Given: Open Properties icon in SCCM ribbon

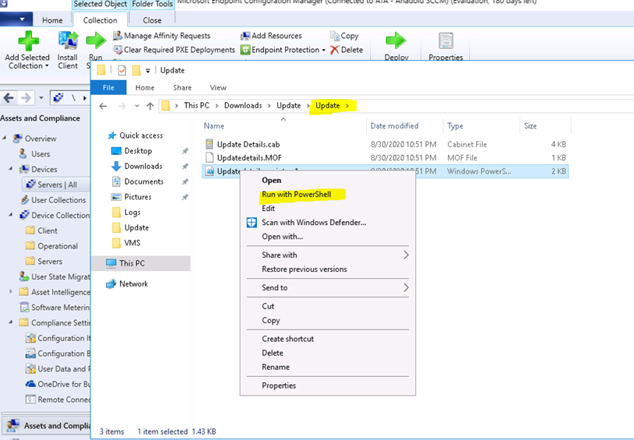Looking at the screenshot, I should [446, 40].
